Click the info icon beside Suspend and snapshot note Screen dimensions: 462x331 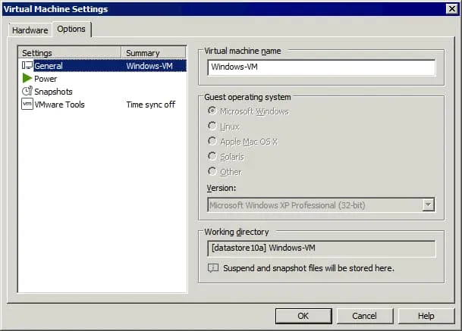click(213, 268)
